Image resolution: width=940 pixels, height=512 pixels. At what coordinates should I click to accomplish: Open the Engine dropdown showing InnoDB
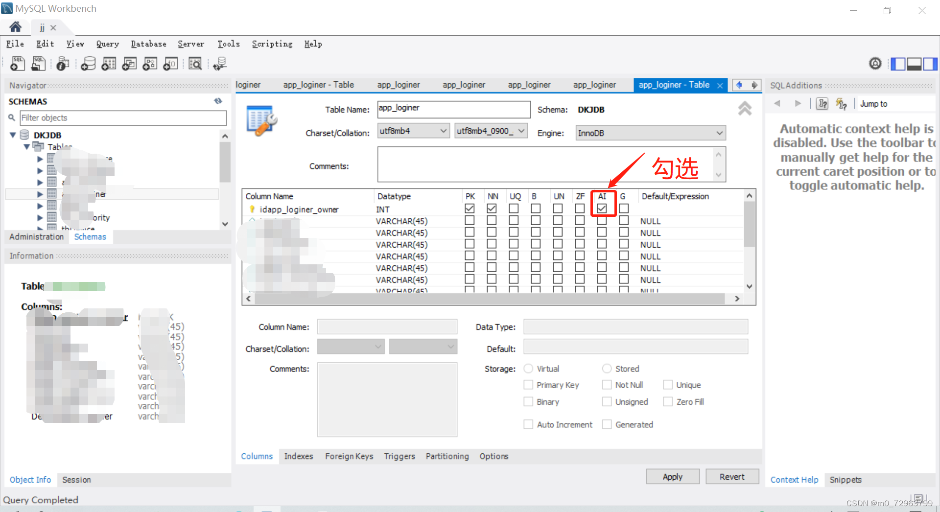[718, 133]
